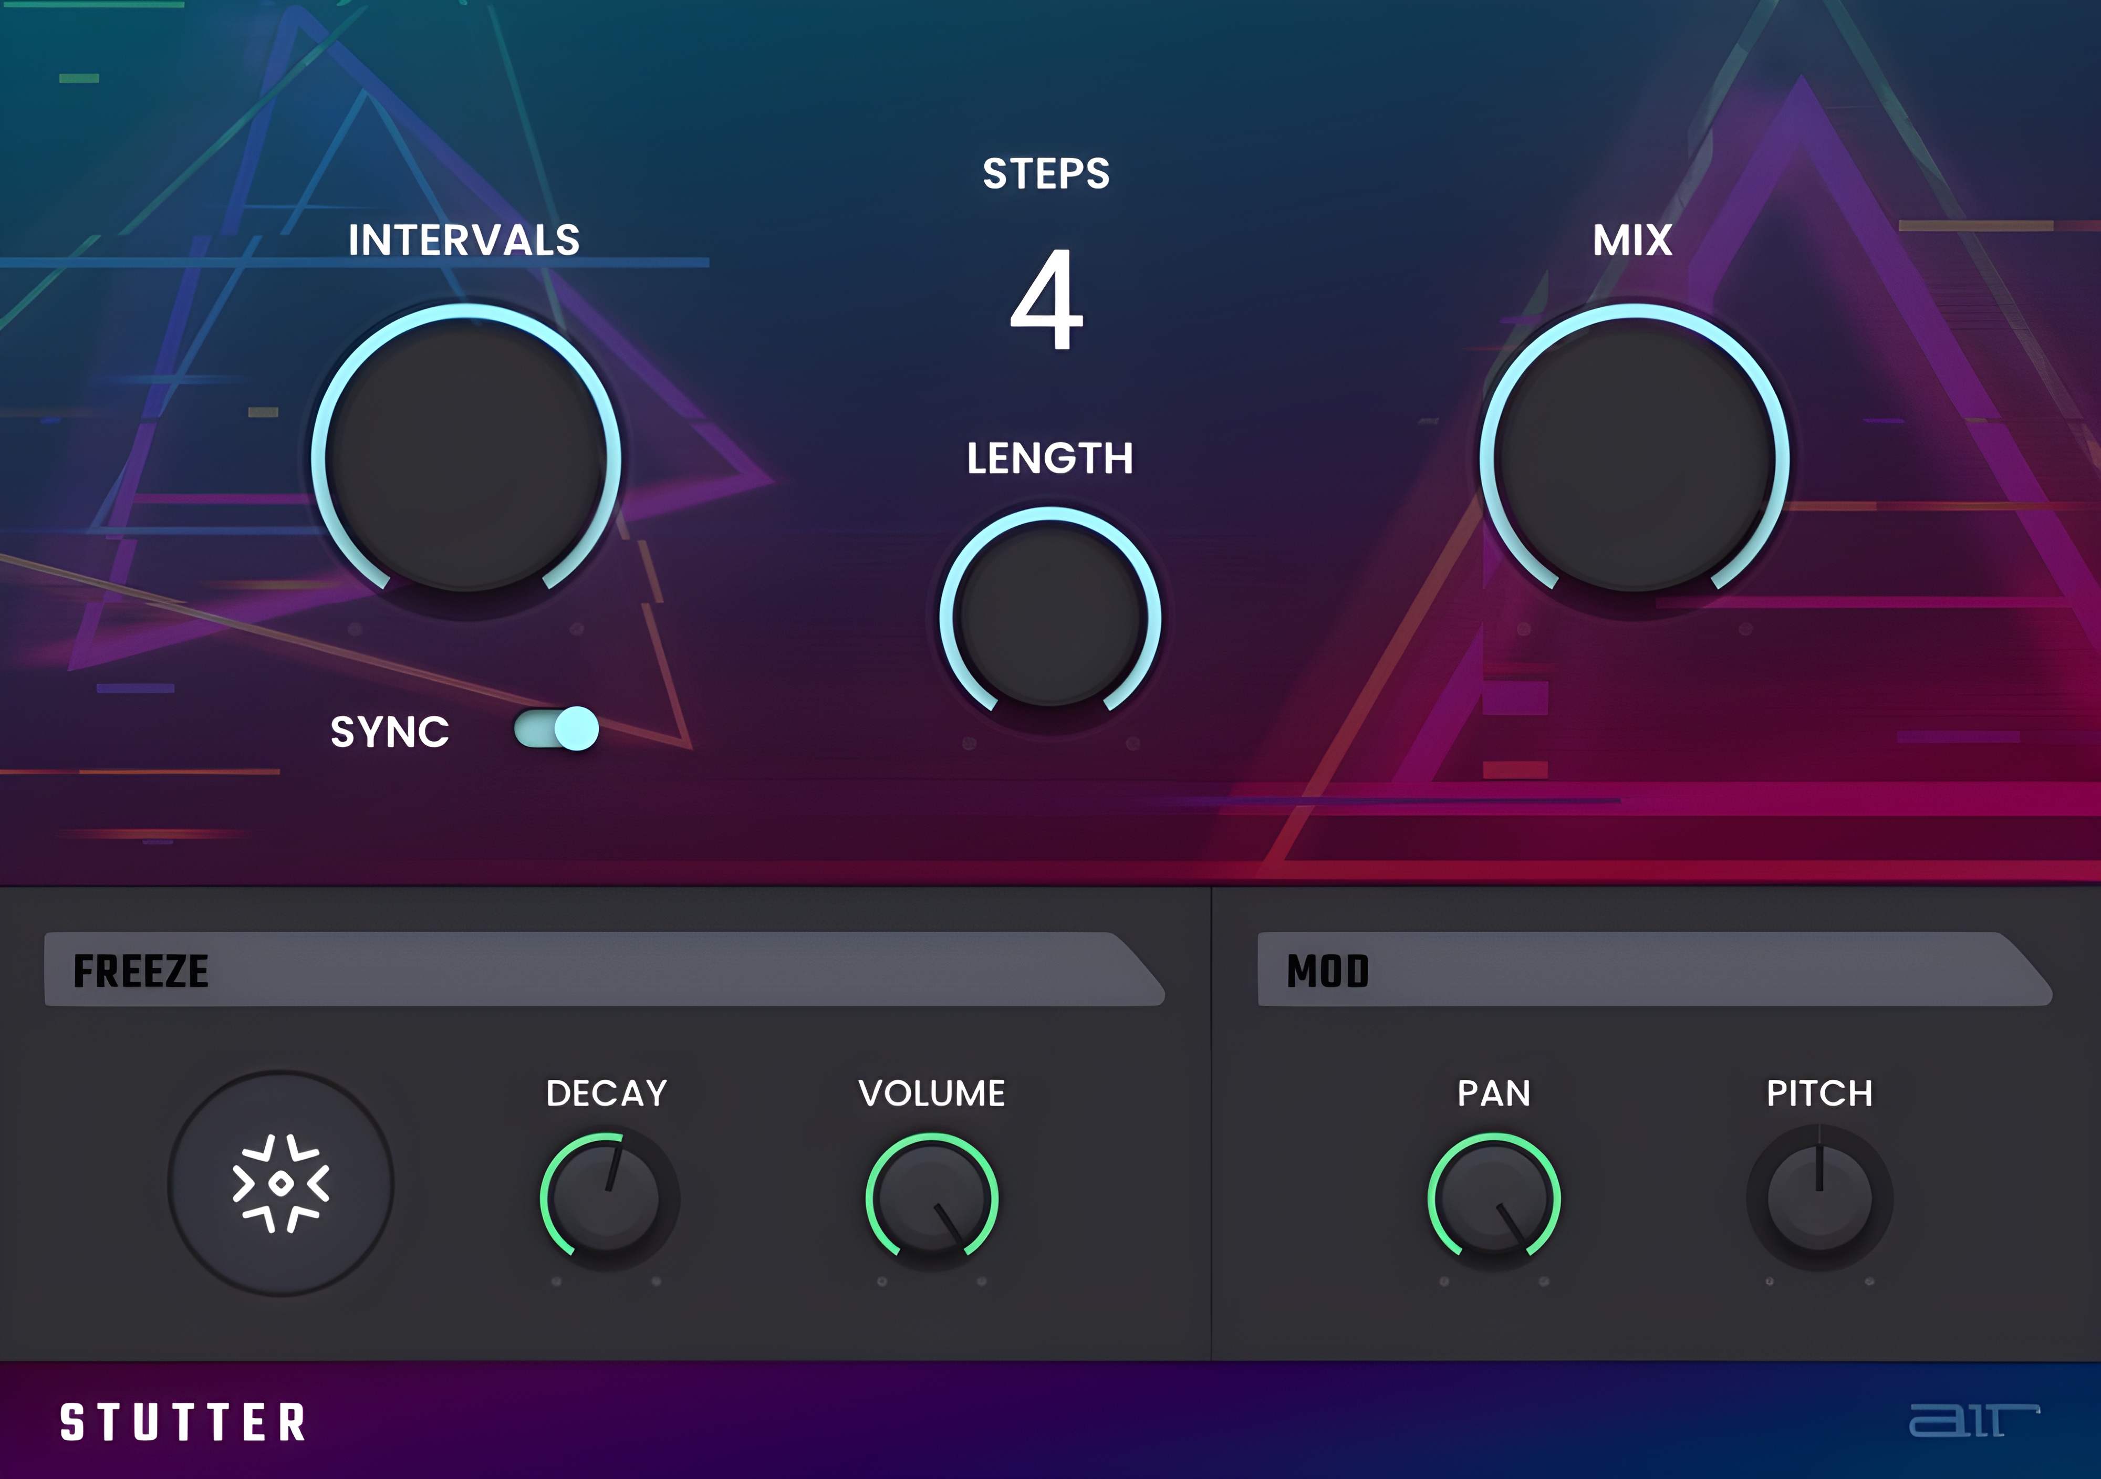The image size is (2101, 1479).
Task: Click the VOLUME knob
Action: click(932, 1198)
